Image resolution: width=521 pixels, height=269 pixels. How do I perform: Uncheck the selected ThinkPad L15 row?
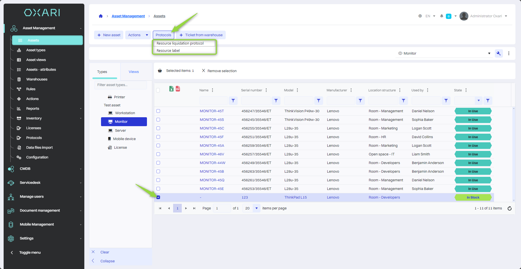[x=158, y=197]
